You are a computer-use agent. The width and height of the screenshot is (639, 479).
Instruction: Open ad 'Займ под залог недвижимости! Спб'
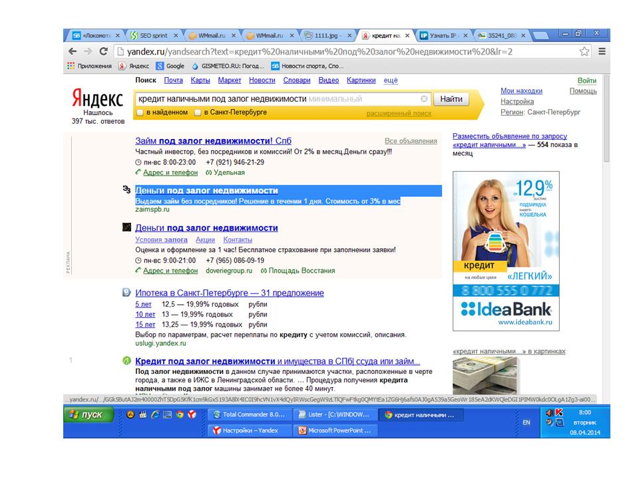click(x=213, y=141)
